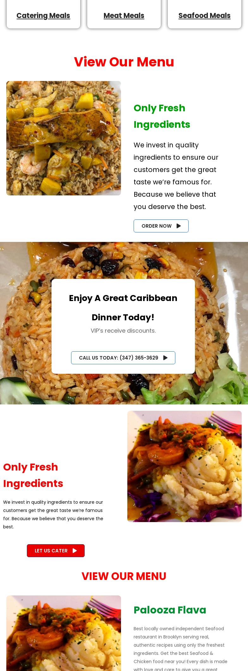Image resolution: width=248 pixels, height=671 pixels.
Task: Click Call Us Today phone button
Action: tap(123, 358)
